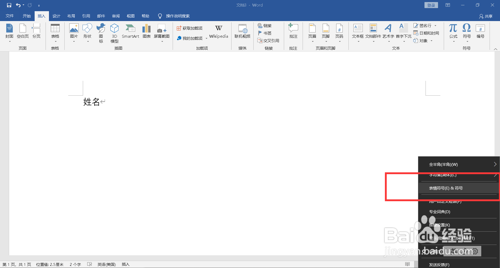
Task: Open Footer (页脚) options
Action: tap(326, 33)
